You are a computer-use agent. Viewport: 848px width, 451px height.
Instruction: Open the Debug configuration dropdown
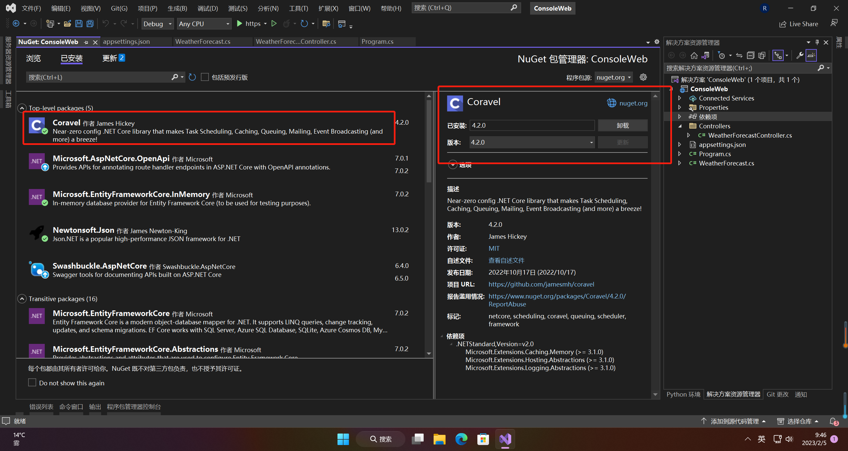click(x=157, y=24)
